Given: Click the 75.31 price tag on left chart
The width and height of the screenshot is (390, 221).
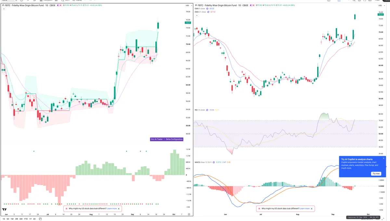Looking at the screenshot, I should 188,23.
